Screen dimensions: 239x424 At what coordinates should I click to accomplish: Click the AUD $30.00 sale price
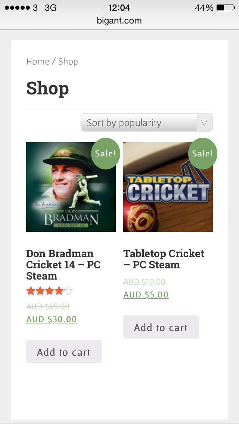point(52,319)
